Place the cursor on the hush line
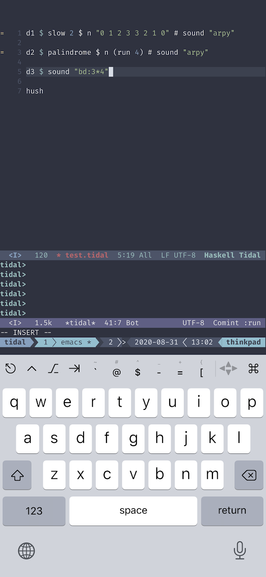Viewport: 266px width, 577px height. pyautogui.click(x=35, y=91)
